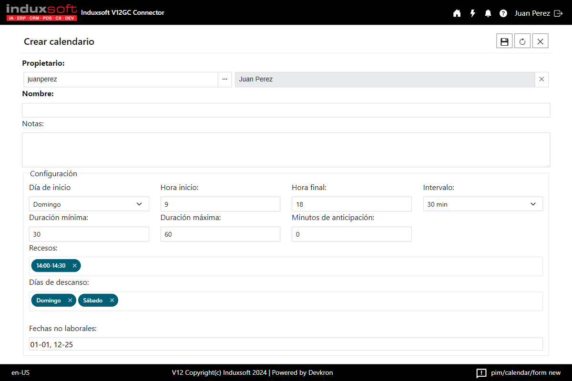Open feedback icon in footer
This screenshot has width=572, height=381.
(481, 373)
